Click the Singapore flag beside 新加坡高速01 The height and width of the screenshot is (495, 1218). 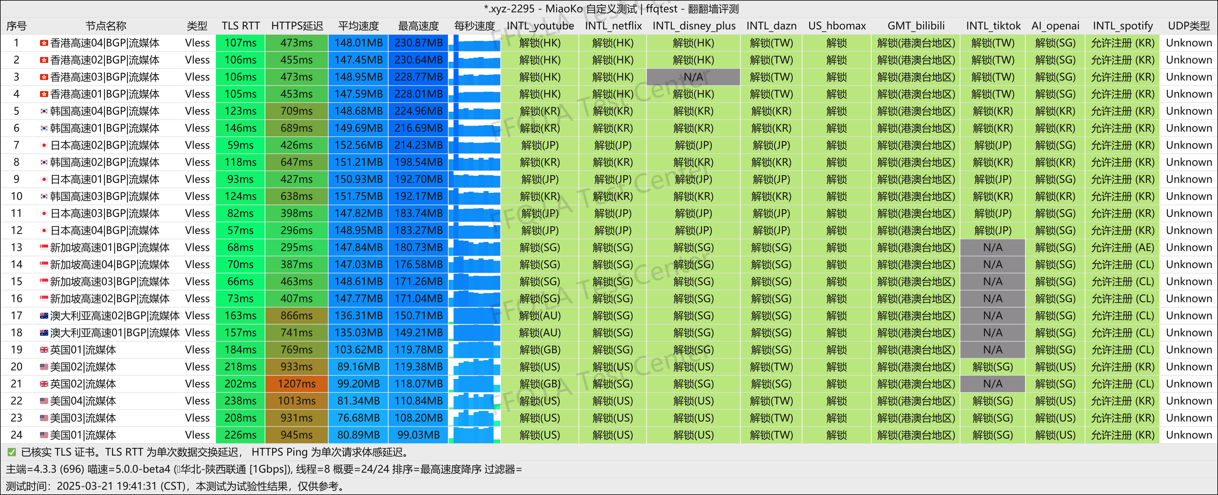(44, 247)
